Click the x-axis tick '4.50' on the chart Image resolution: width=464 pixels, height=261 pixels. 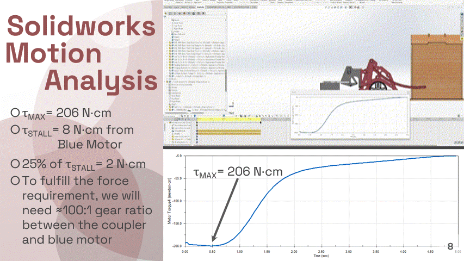(431, 252)
